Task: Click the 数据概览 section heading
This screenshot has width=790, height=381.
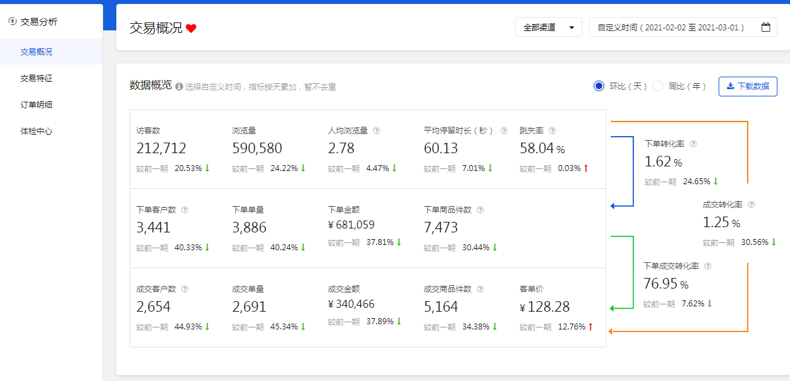Action: (151, 85)
